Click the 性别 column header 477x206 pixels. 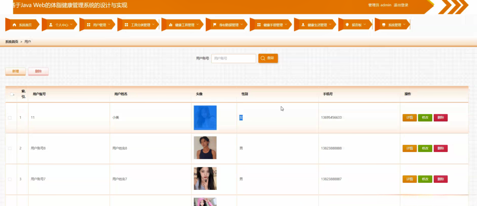pos(244,94)
